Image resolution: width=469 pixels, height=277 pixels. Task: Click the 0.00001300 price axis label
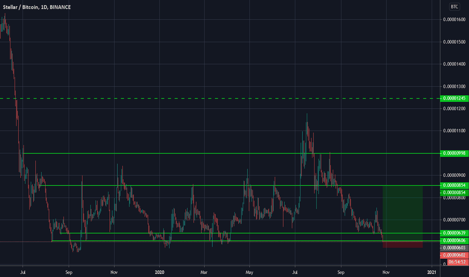(454, 87)
